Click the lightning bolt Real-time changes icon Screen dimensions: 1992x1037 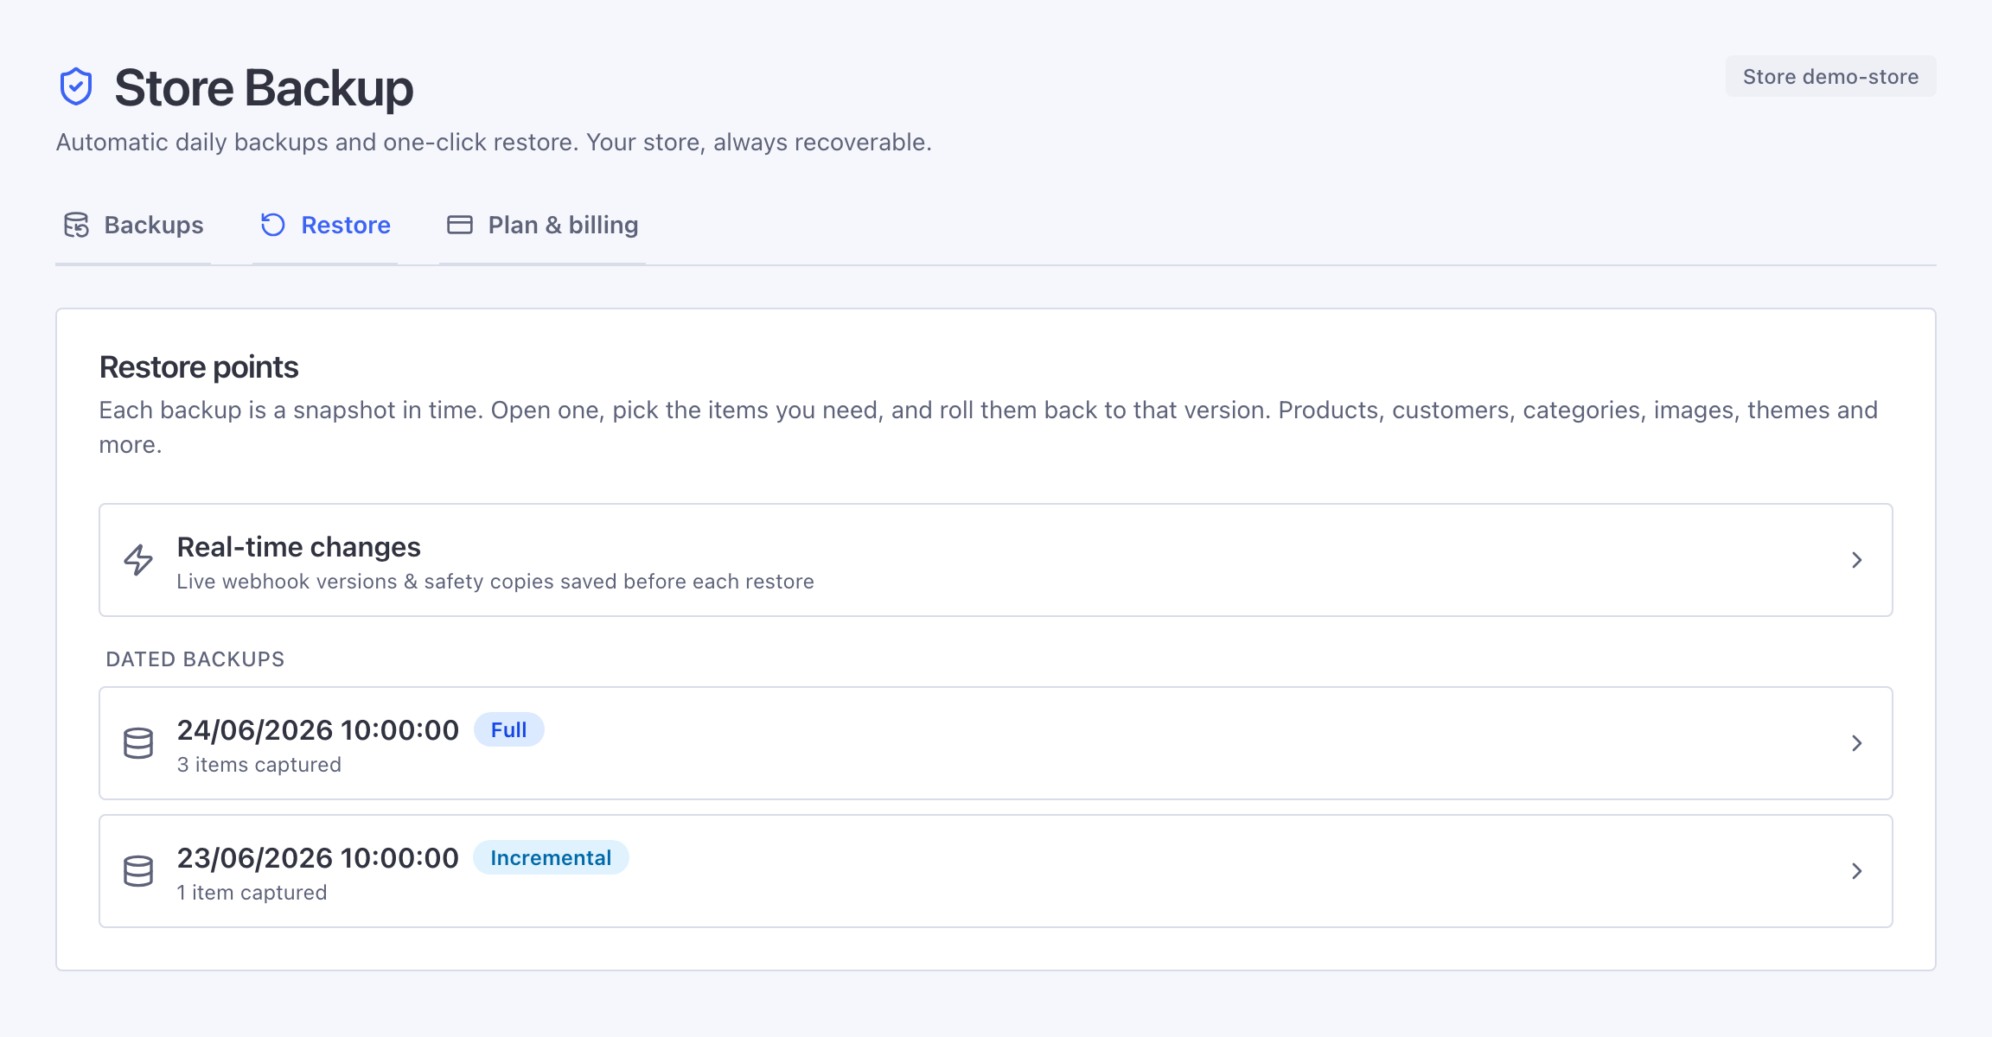point(138,560)
